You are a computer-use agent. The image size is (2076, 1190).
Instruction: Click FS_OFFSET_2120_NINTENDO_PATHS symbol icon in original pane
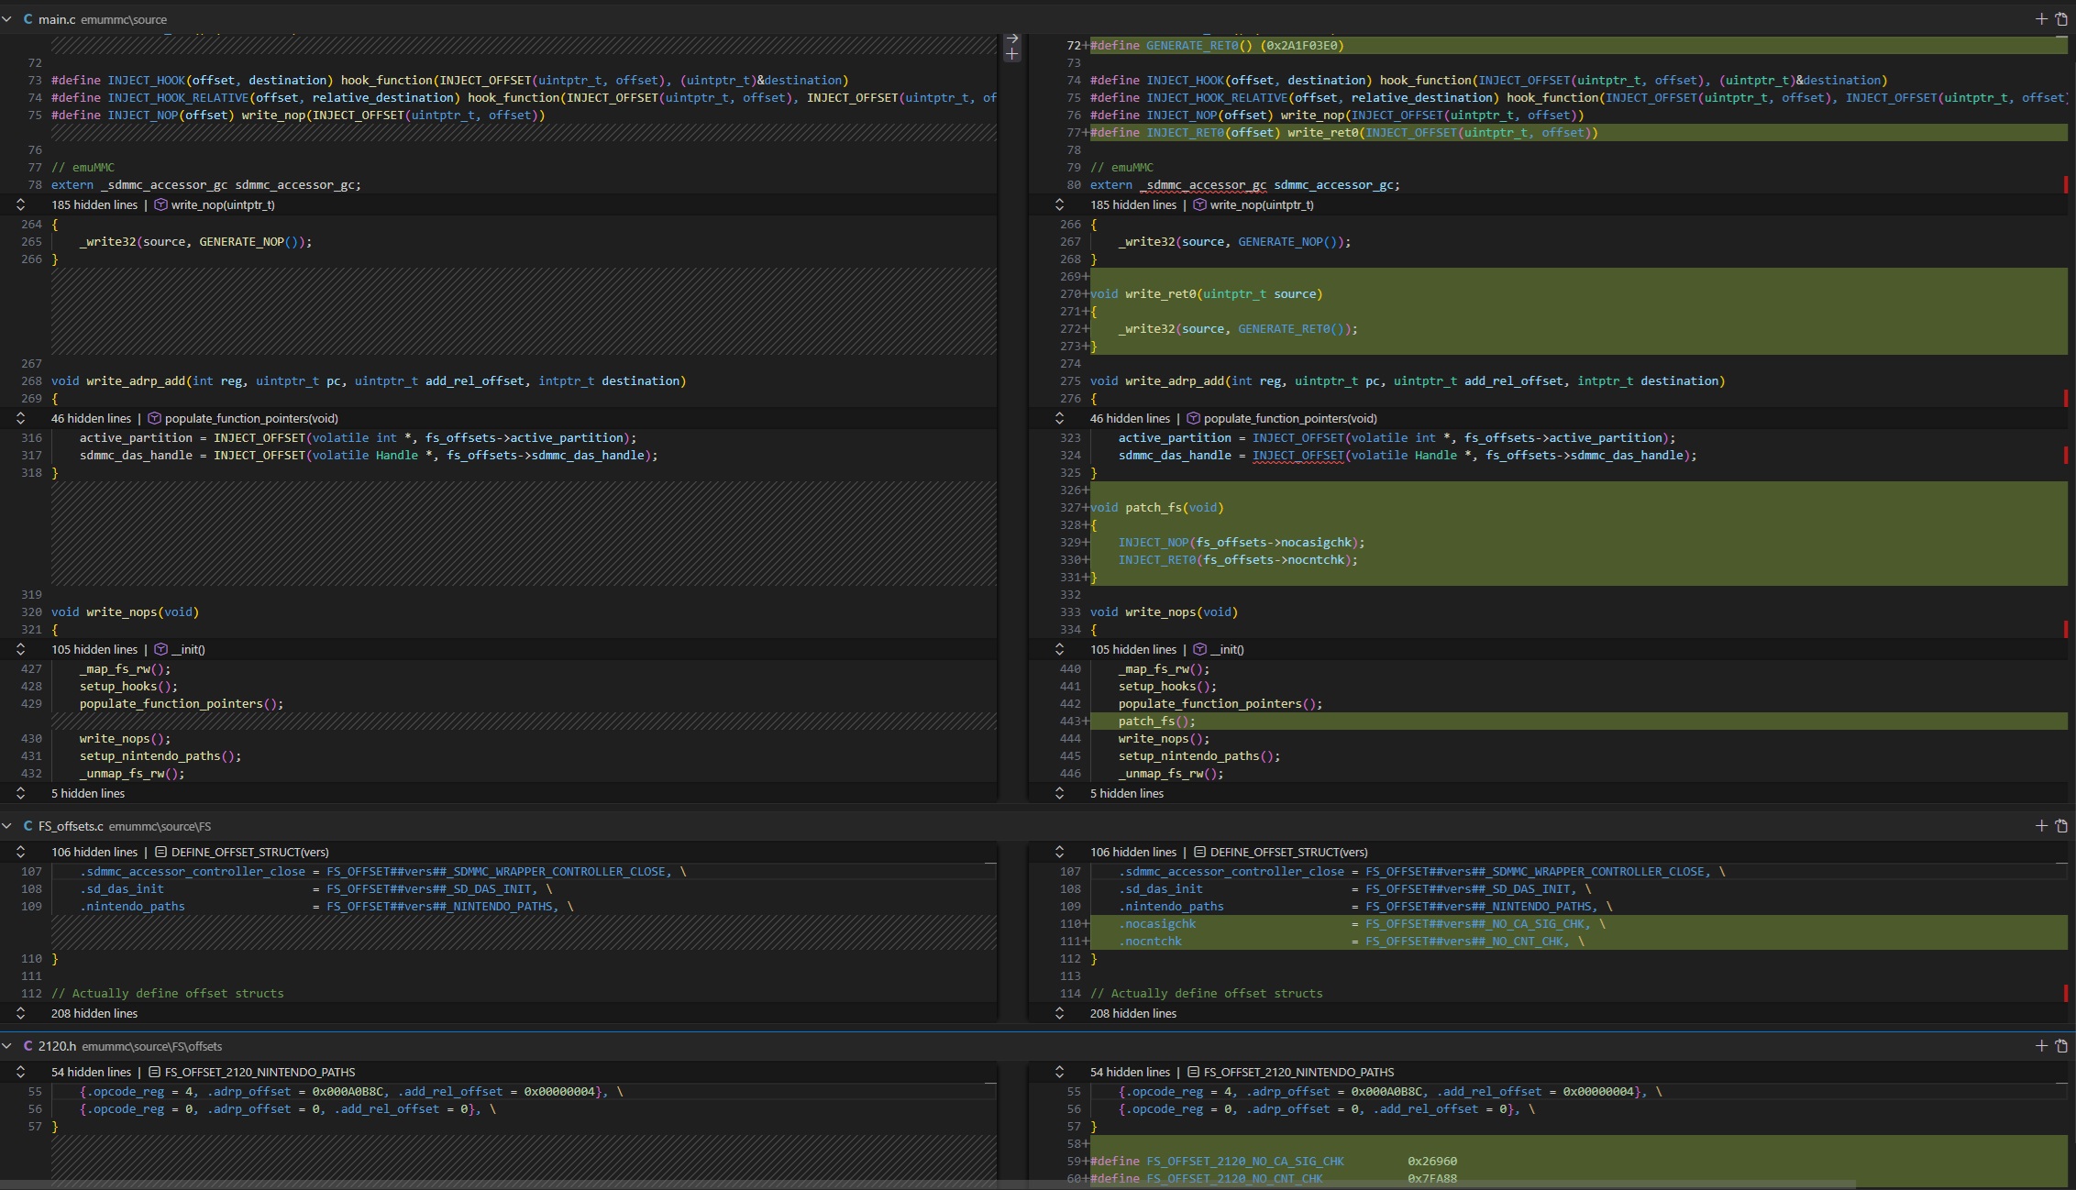click(154, 1072)
